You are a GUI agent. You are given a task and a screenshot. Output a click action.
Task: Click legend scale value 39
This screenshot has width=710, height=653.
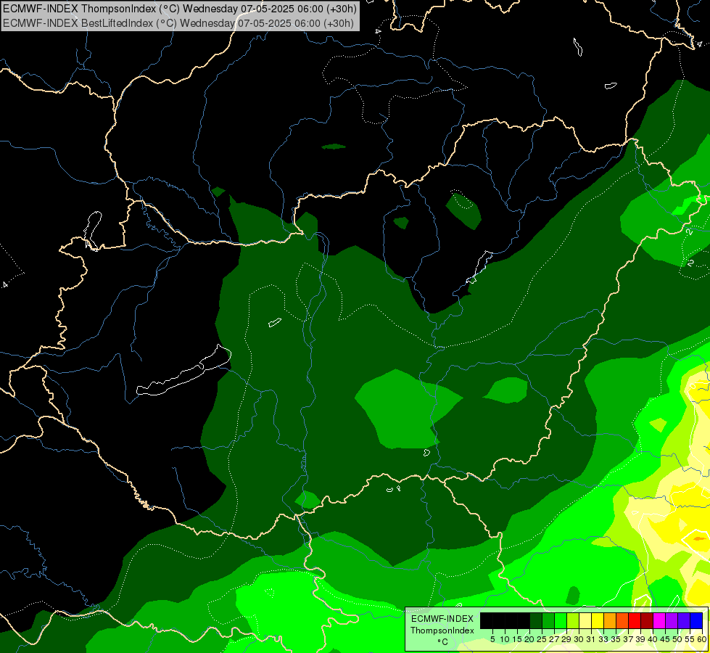pos(640,639)
